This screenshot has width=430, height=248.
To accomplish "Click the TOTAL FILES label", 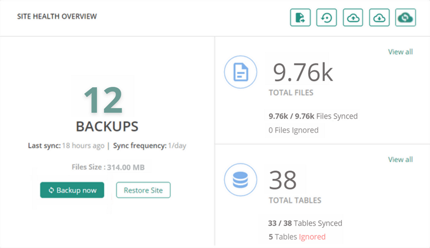I will click(x=291, y=93).
